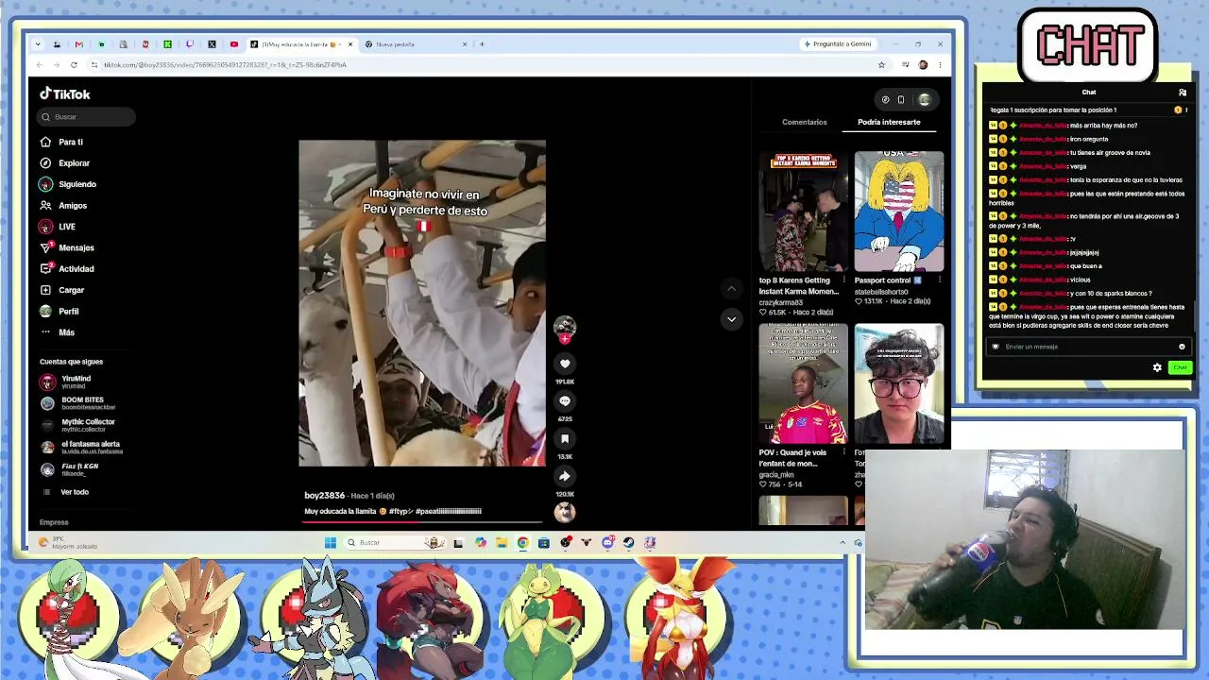Open the Windows Start menu
Viewport: 1209px width, 680px height.
pos(330,542)
